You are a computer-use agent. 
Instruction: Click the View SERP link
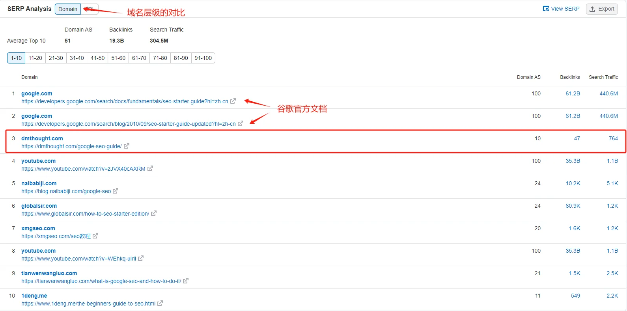tap(561, 9)
